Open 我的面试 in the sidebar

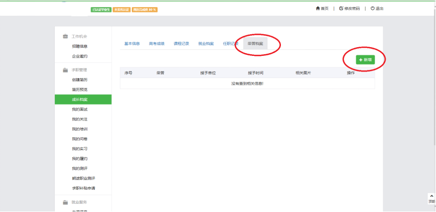pyautogui.click(x=80, y=110)
